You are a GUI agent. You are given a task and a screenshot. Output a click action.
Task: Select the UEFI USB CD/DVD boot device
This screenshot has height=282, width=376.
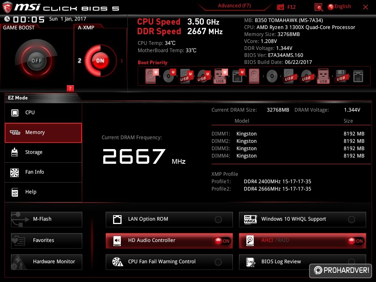pyautogui.click(x=203, y=76)
